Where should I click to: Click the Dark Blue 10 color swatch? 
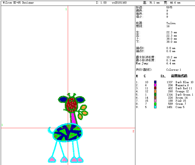point(155,82)
